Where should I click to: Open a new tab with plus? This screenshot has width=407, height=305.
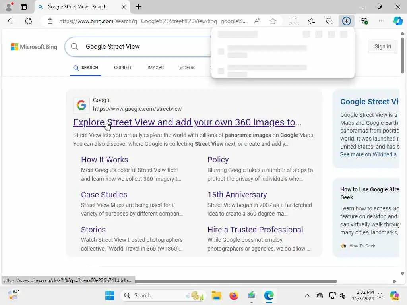click(139, 7)
